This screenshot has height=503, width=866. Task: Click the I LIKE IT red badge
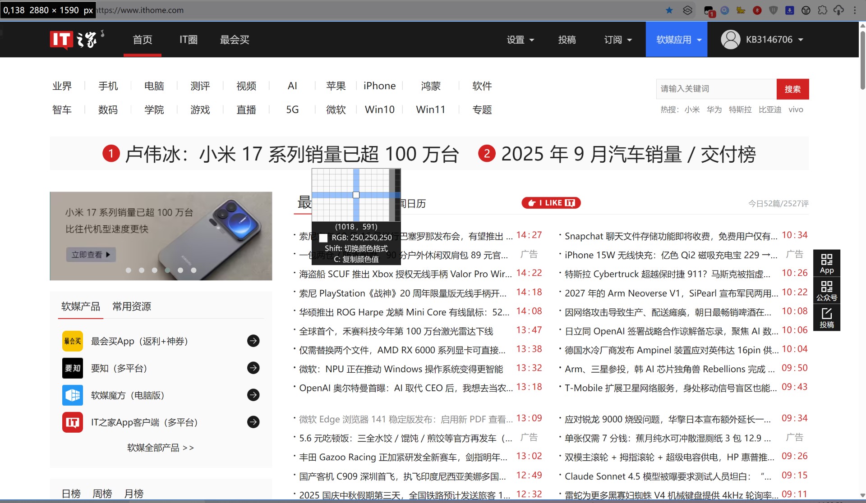[x=551, y=203]
